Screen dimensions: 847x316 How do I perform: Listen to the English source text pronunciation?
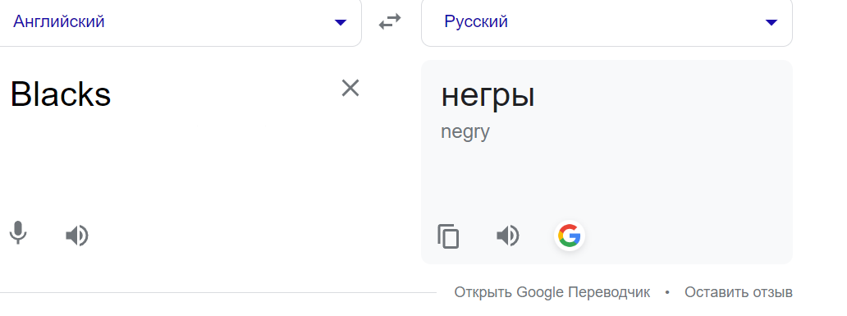pyautogui.click(x=76, y=236)
